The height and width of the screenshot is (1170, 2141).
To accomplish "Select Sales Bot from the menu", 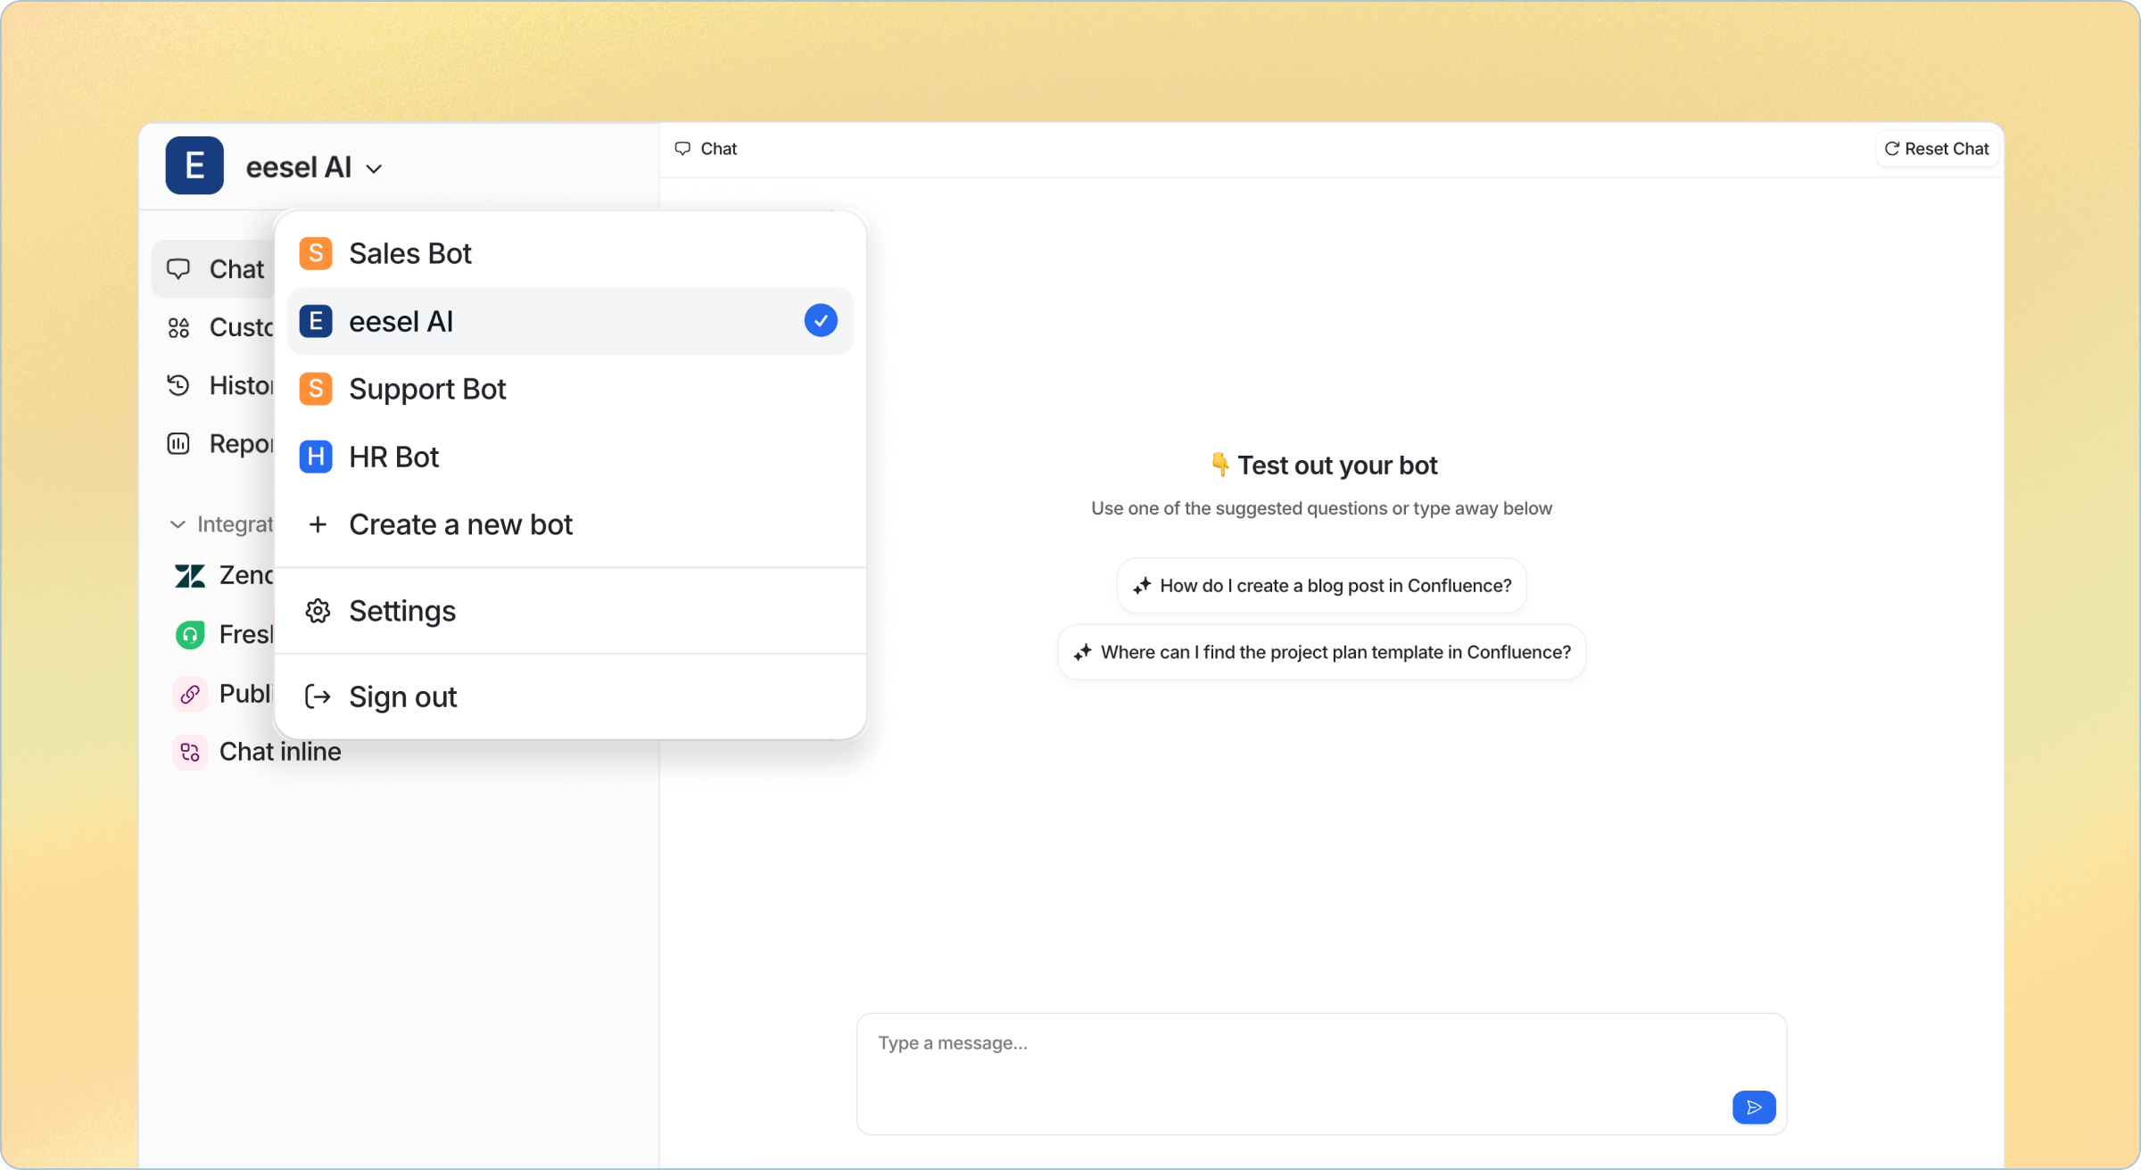I will click(570, 253).
